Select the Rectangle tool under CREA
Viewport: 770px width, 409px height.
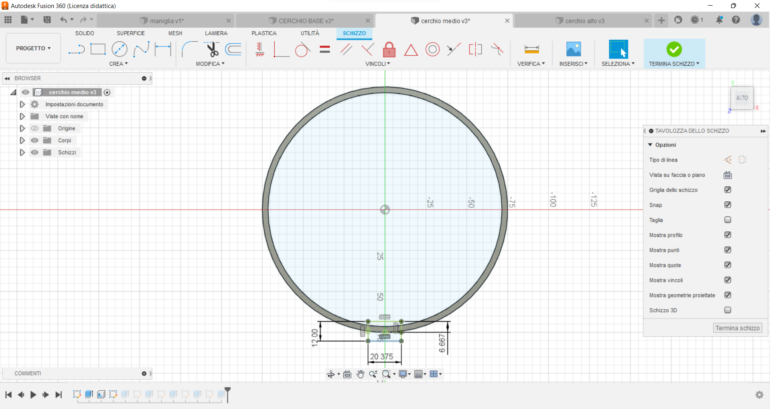point(98,49)
